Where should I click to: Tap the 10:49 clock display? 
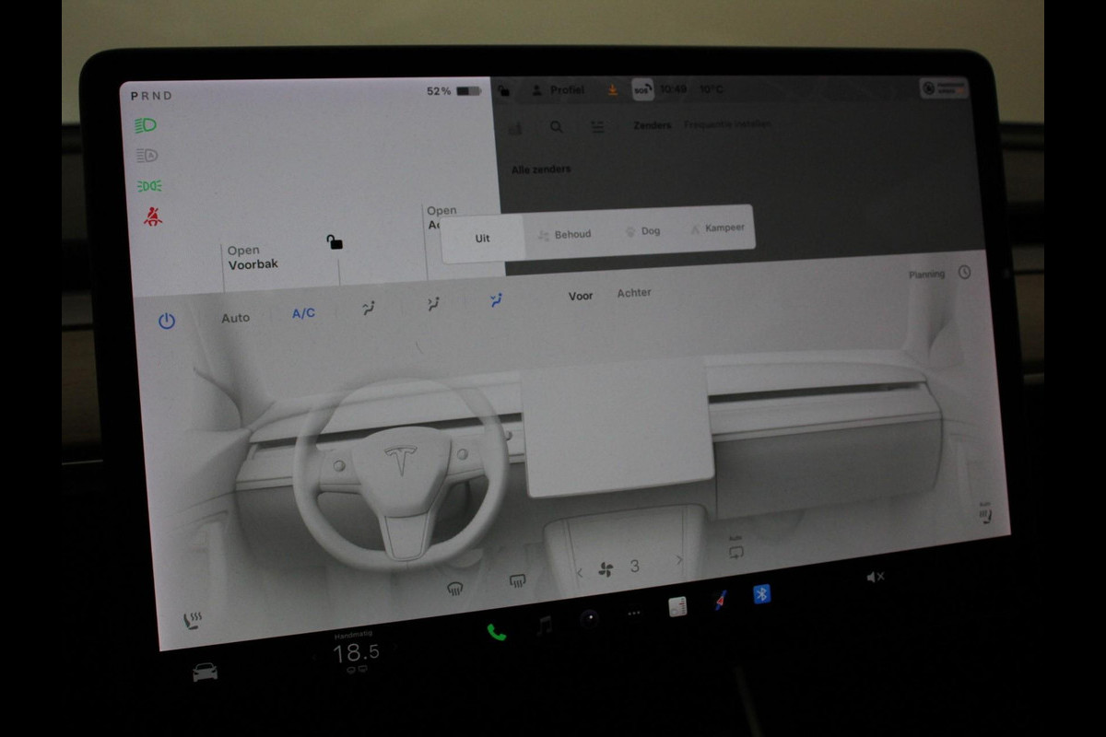[x=673, y=89]
